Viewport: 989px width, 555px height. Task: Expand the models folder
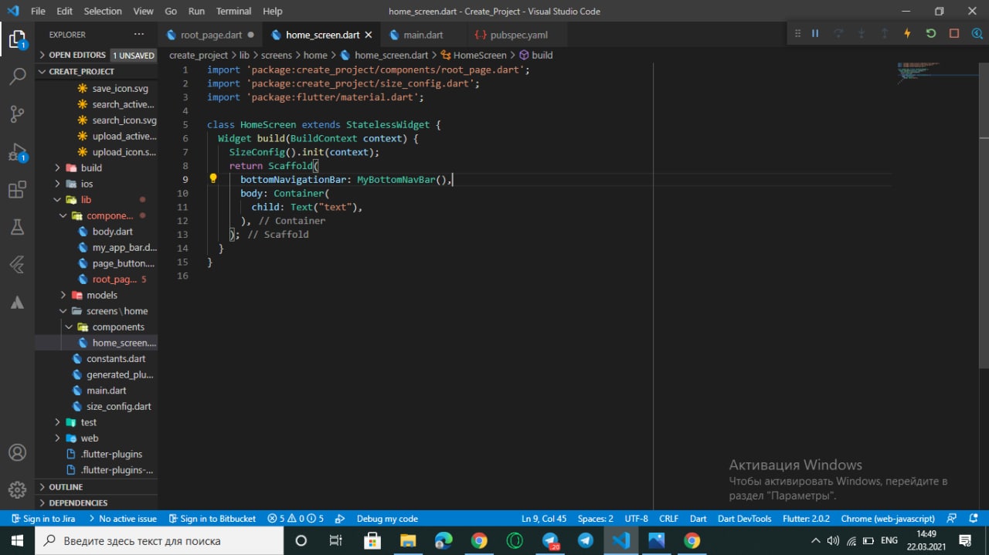pyautogui.click(x=101, y=295)
